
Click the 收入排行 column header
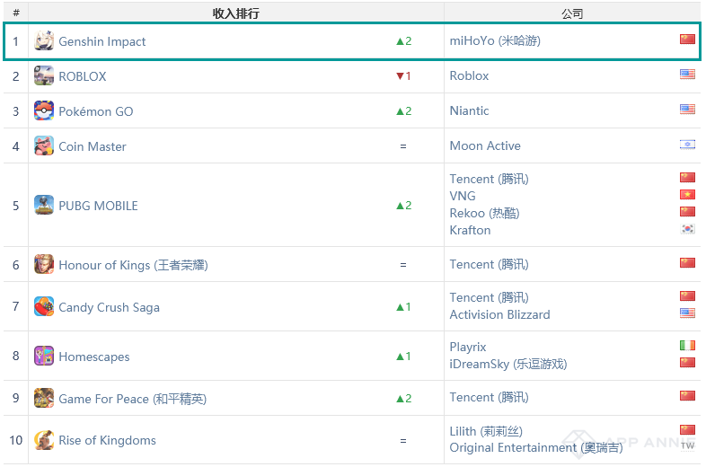(236, 13)
